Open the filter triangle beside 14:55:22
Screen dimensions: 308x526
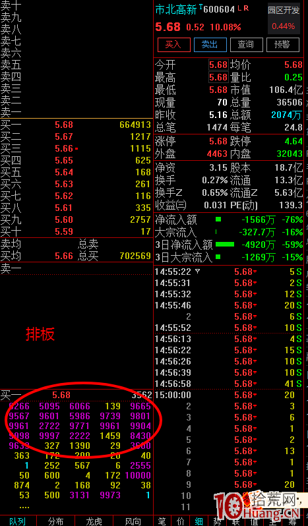tap(198, 271)
